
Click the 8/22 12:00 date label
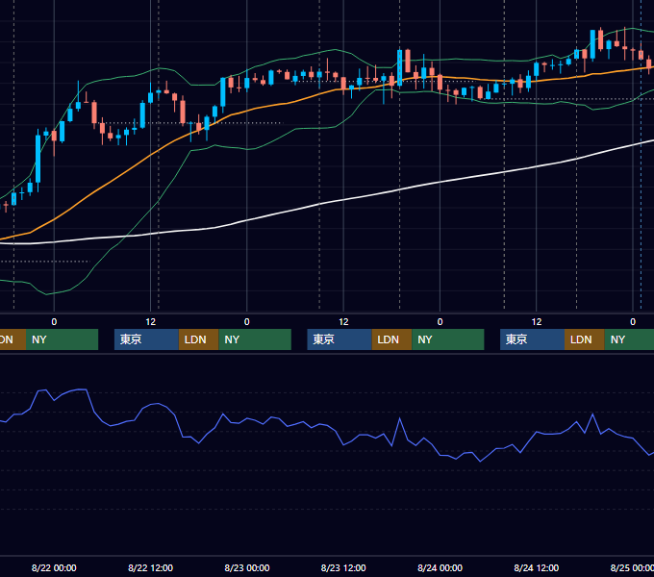tap(151, 567)
